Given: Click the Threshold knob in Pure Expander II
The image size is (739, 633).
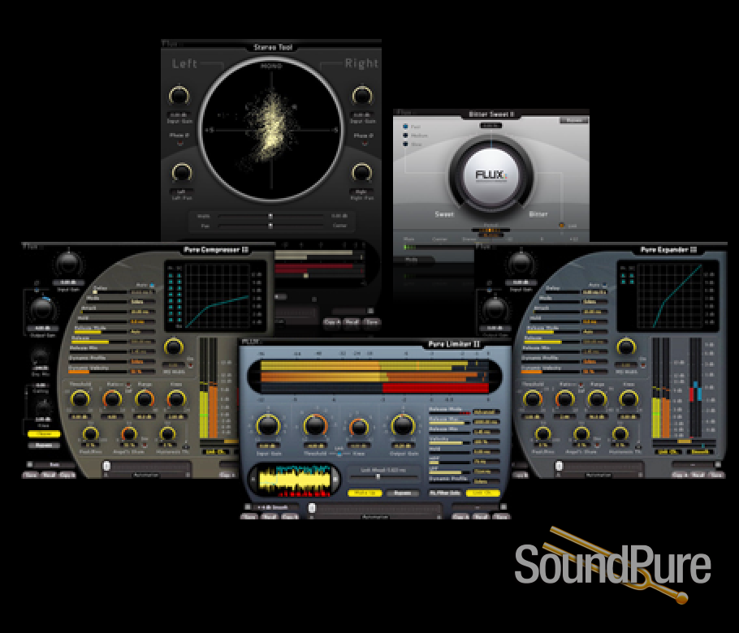Looking at the screenshot, I should [x=533, y=399].
